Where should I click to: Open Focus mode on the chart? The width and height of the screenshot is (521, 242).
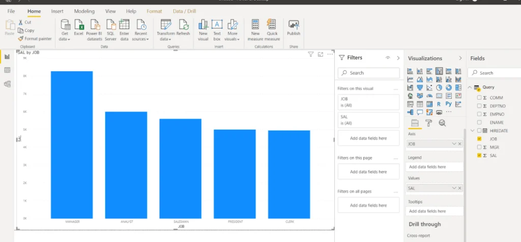(321, 54)
